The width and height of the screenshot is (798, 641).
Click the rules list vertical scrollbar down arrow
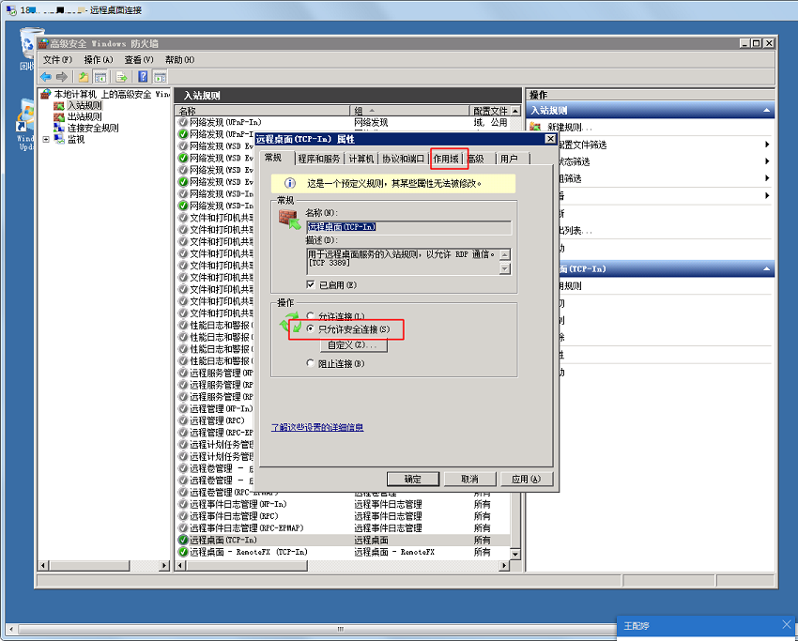(515, 555)
